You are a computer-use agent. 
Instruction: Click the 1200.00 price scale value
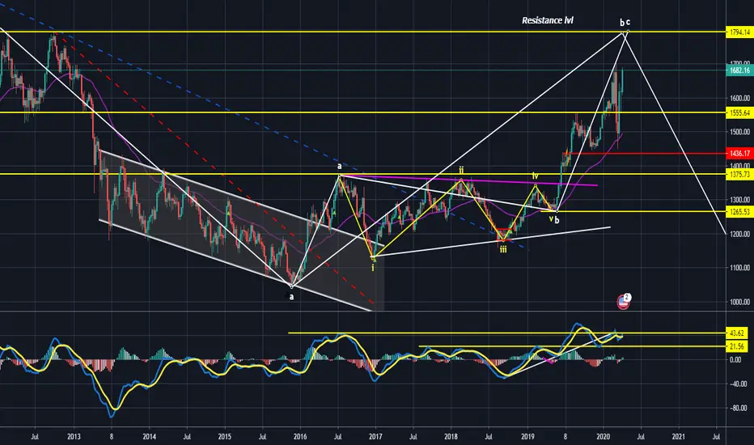click(x=739, y=234)
